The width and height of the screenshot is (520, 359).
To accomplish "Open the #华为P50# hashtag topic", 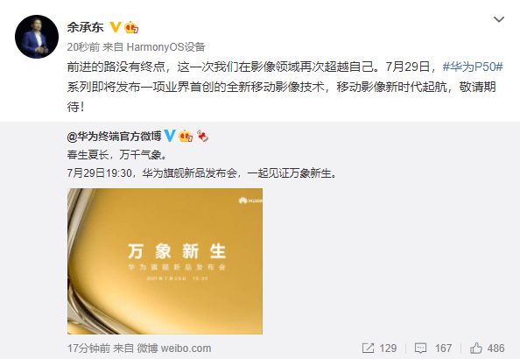I will click(473, 67).
